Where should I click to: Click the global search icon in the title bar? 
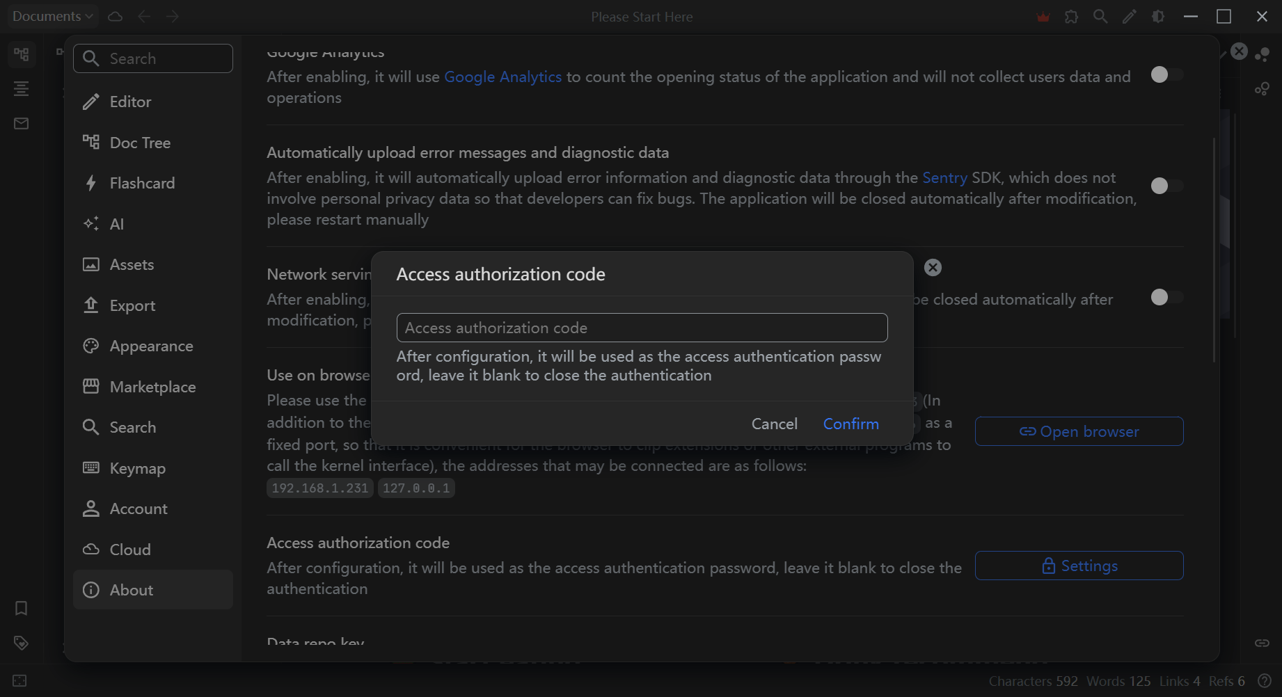click(1100, 16)
